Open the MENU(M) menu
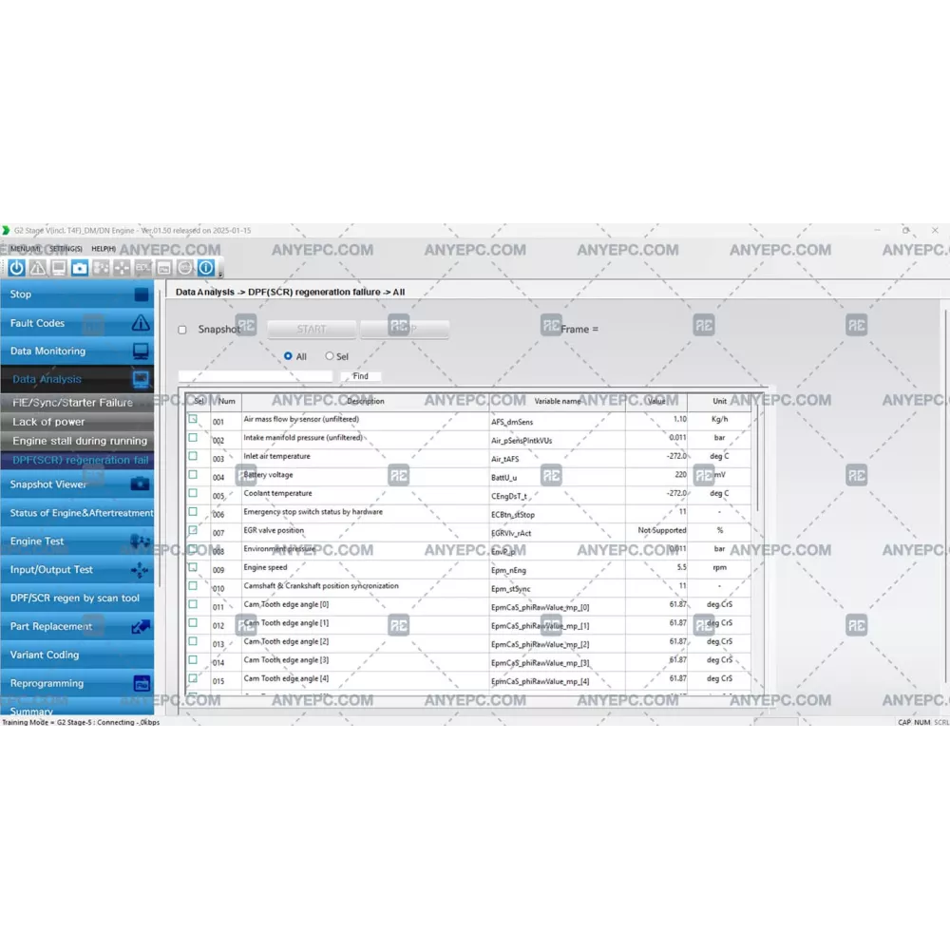This screenshot has height=950, width=950. point(25,249)
